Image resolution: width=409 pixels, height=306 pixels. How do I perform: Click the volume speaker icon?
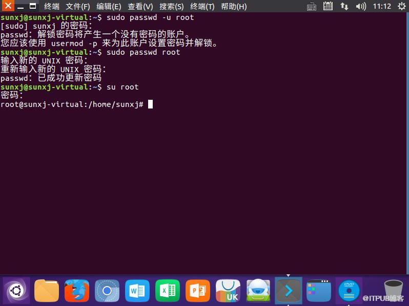click(x=361, y=6)
